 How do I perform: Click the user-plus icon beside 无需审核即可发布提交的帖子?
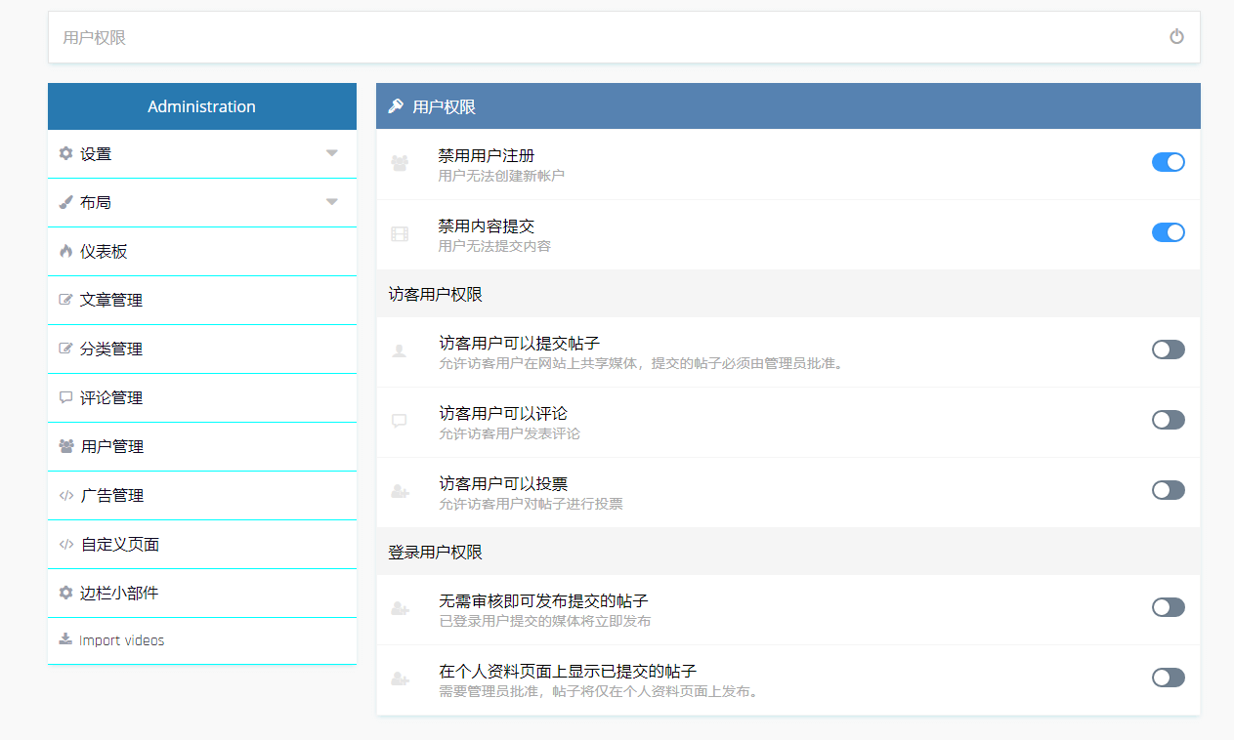pos(400,608)
